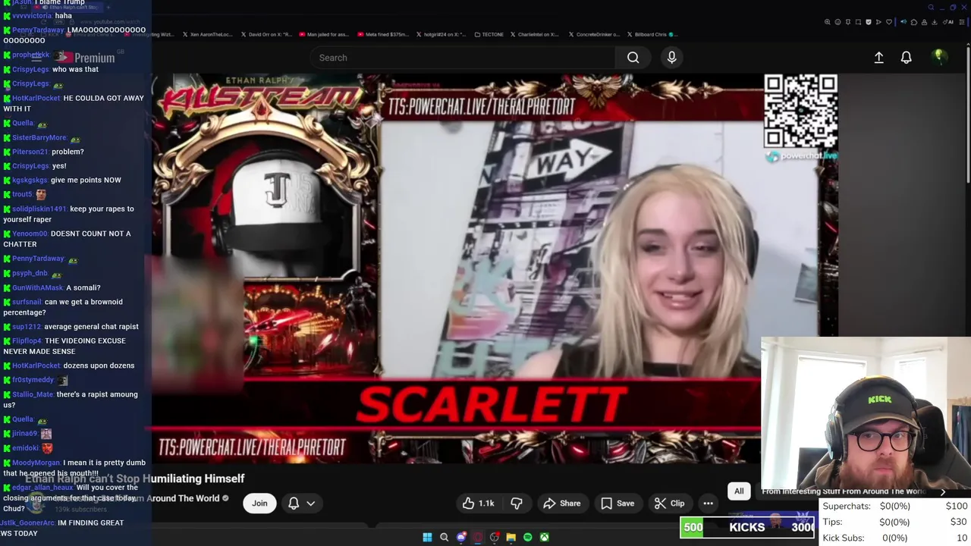Open Xbox app from the taskbar
The height and width of the screenshot is (546, 971).
pos(544,537)
